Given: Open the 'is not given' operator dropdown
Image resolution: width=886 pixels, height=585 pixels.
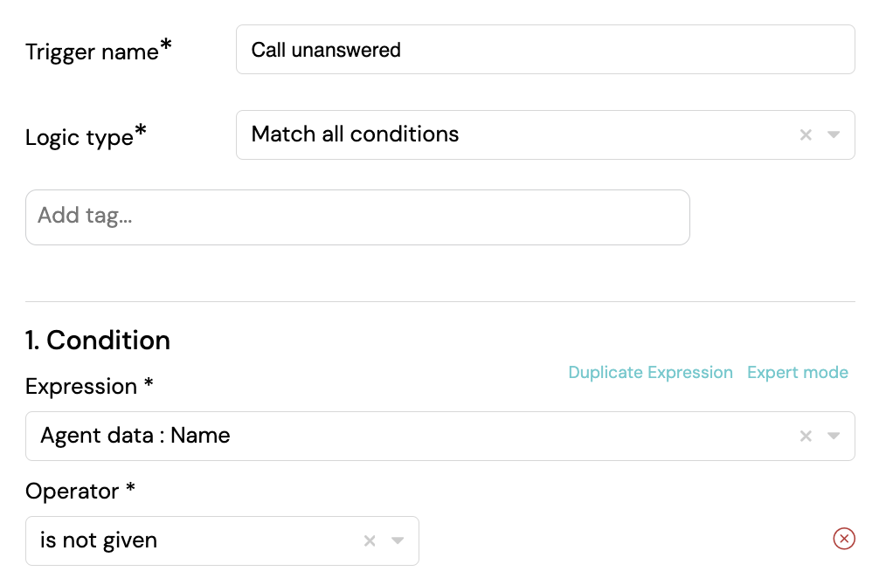Looking at the screenshot, I should pos(192,540).
